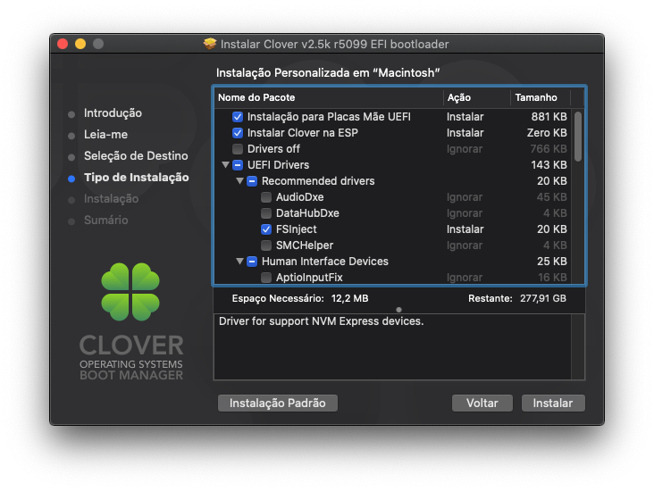The image size is (654, 491).
Task: Click the yellow minimize window button
Action: [80, 44]
